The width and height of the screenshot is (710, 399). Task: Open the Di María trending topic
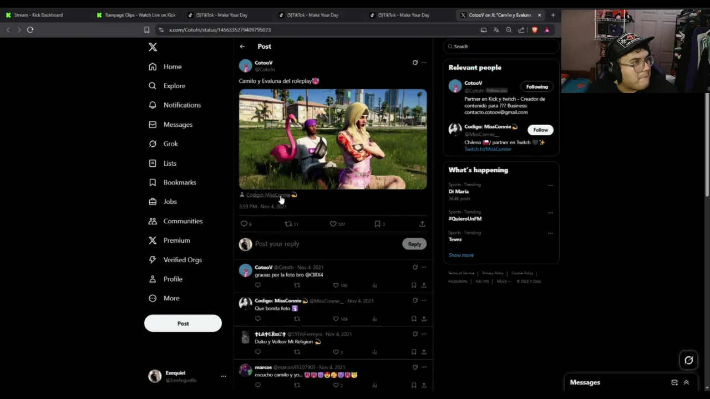pyautogui.click(x=459, y=192)
